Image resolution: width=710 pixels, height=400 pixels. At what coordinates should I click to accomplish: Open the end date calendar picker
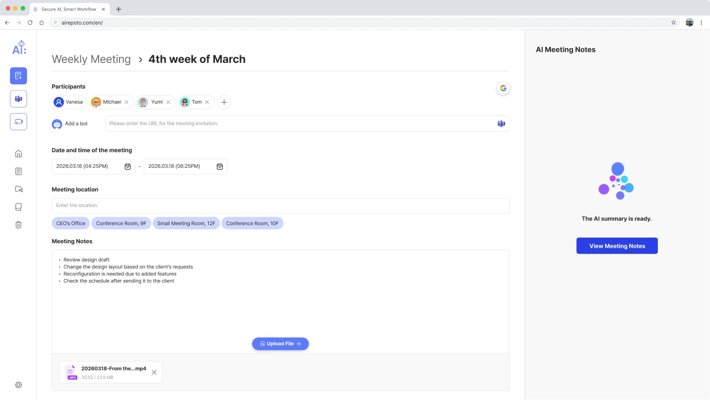click(x=219, y=166)
